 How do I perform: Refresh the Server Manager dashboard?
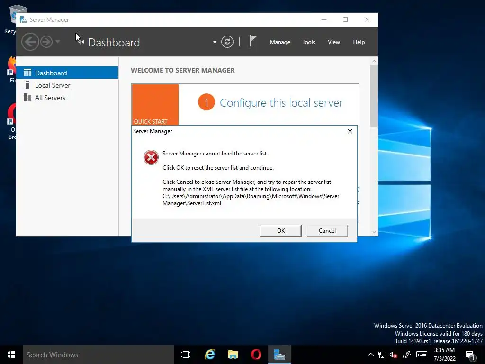[227, 42]
